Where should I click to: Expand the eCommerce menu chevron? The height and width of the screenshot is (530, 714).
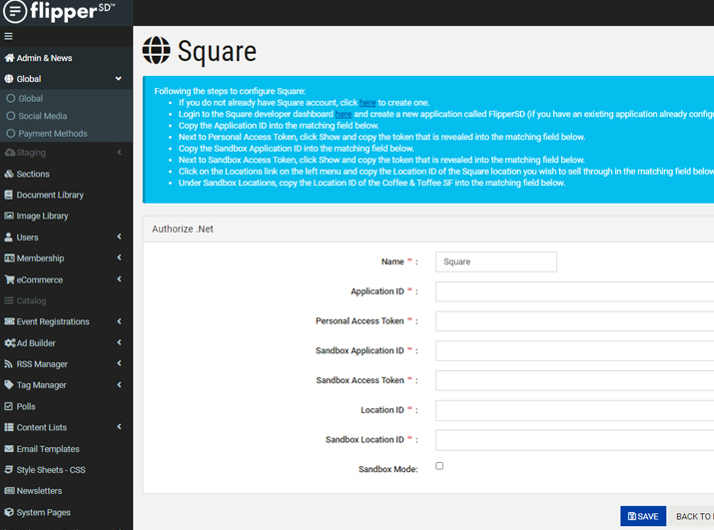click(119, 279)
